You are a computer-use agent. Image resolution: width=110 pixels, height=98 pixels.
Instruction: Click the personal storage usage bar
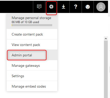coord(32,25)
